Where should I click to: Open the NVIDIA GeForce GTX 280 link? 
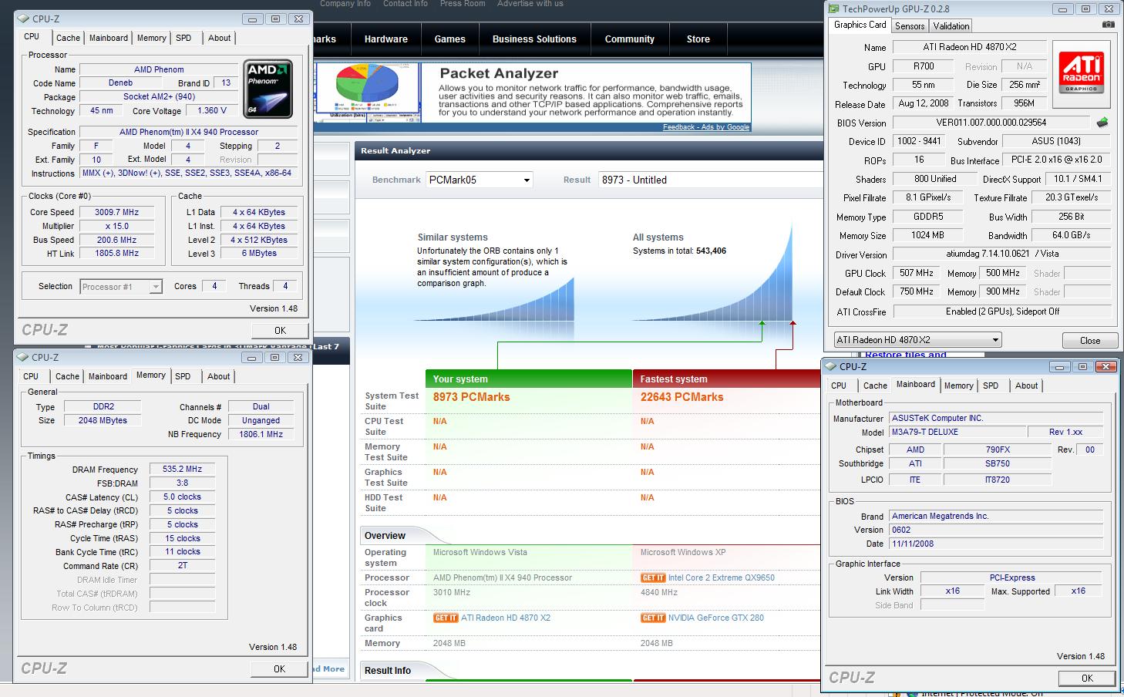coord(716,618)
